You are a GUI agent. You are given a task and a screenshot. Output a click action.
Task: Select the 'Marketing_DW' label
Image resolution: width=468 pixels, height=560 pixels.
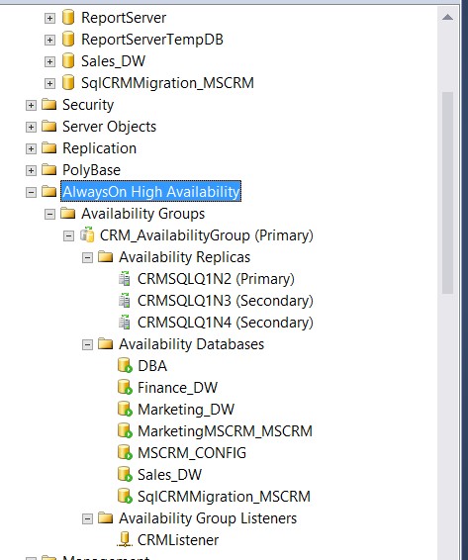pyautogui.click(x=186, y=410)
